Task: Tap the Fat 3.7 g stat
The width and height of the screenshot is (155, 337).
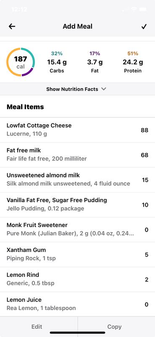Action: [x=95, y=62]
